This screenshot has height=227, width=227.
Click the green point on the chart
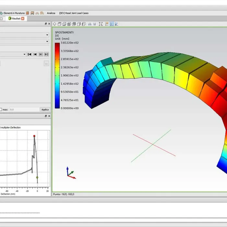37,177
